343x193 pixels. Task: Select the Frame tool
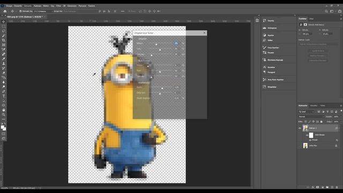click(4, 45)
